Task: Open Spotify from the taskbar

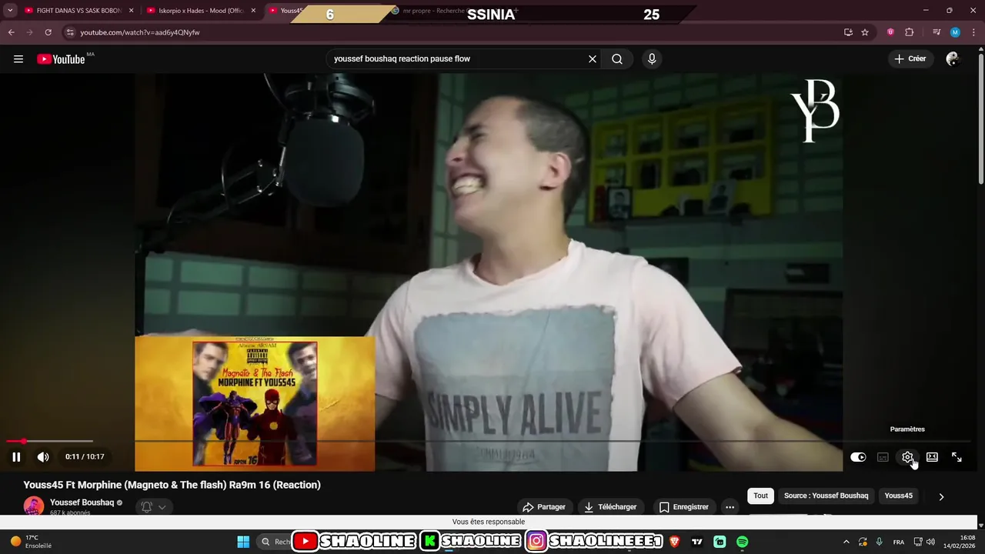Action: point(742,542)
